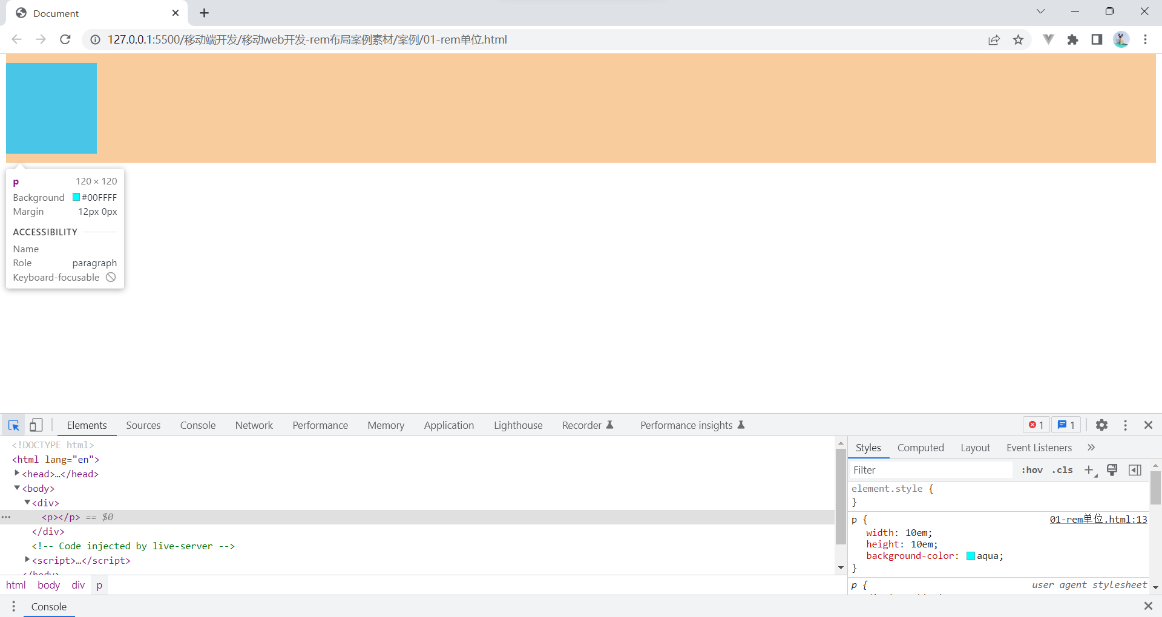Toggle the device emulation toolbar
1162x617 pixels.
(x=36, y=425)
